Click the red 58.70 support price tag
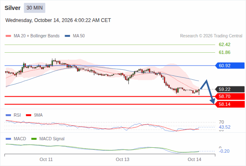 click(230, 96)
